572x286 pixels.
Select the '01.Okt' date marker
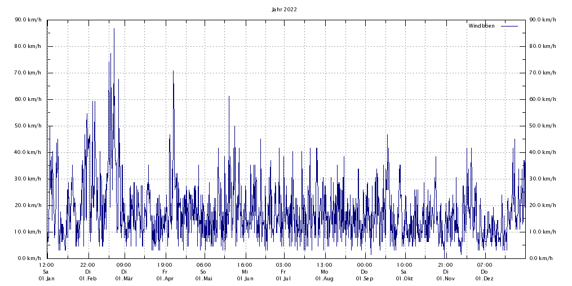(x=403, y=279)
